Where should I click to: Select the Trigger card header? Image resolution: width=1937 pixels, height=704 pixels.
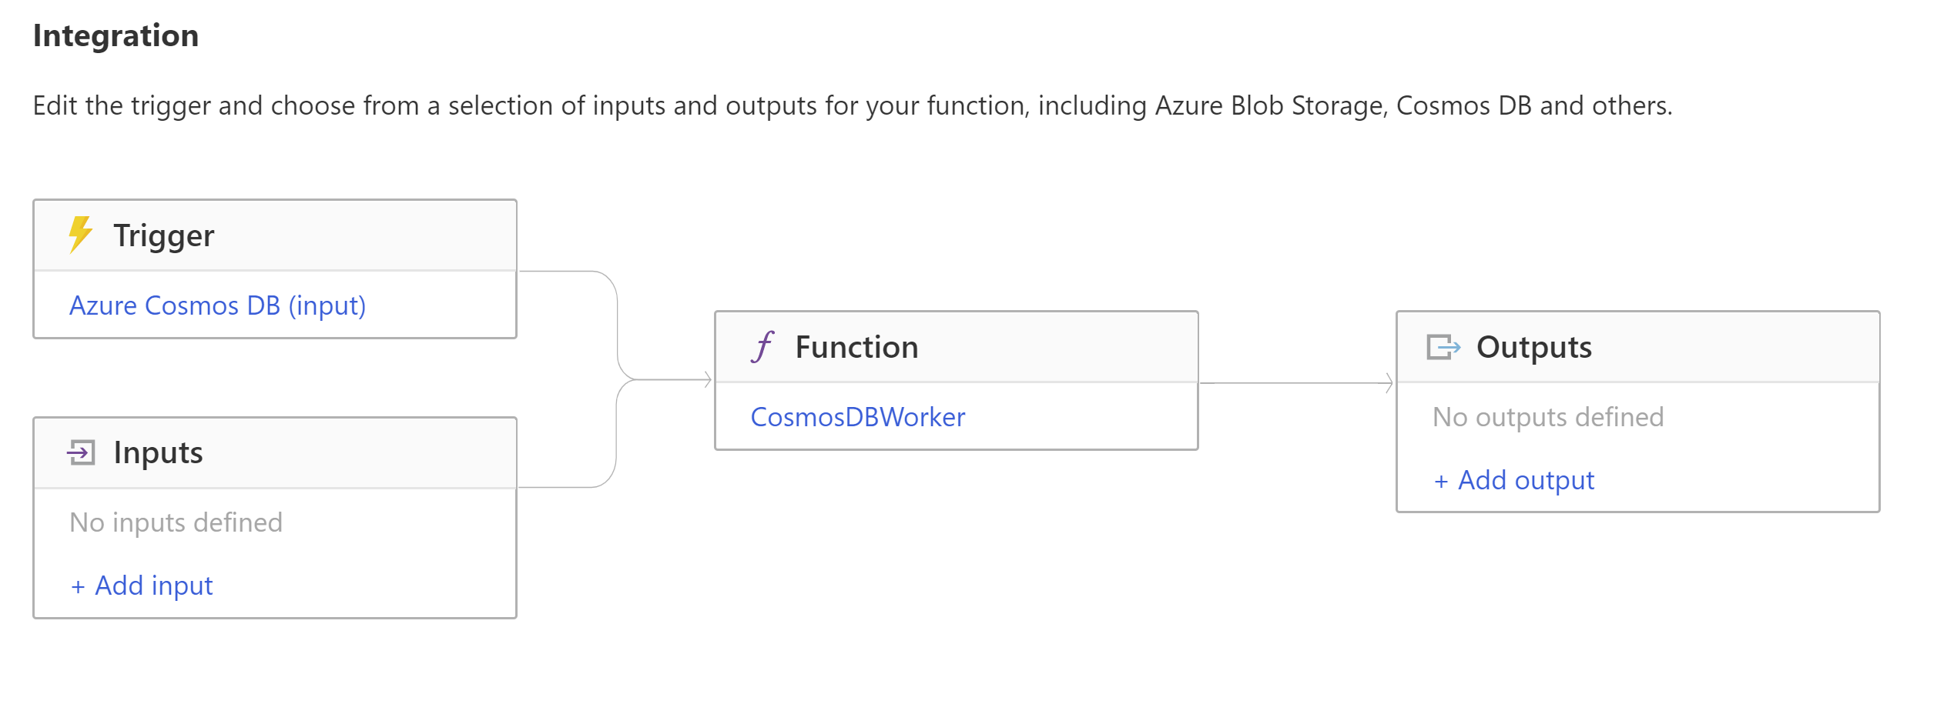(275, 235)
